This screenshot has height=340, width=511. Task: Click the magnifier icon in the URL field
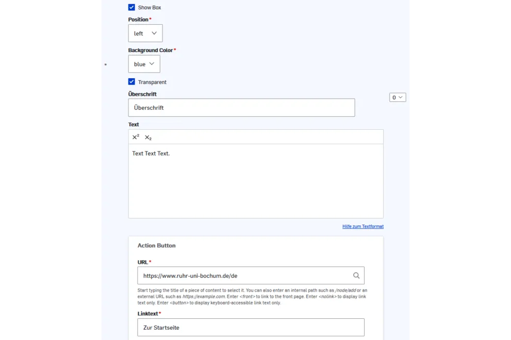pyautogui.click(x=356, y=276)
